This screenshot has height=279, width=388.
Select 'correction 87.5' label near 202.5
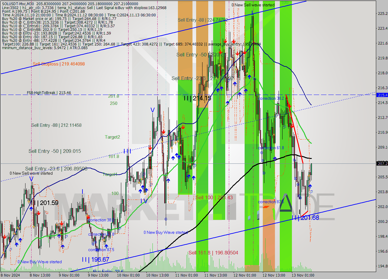tap(271, 202)
